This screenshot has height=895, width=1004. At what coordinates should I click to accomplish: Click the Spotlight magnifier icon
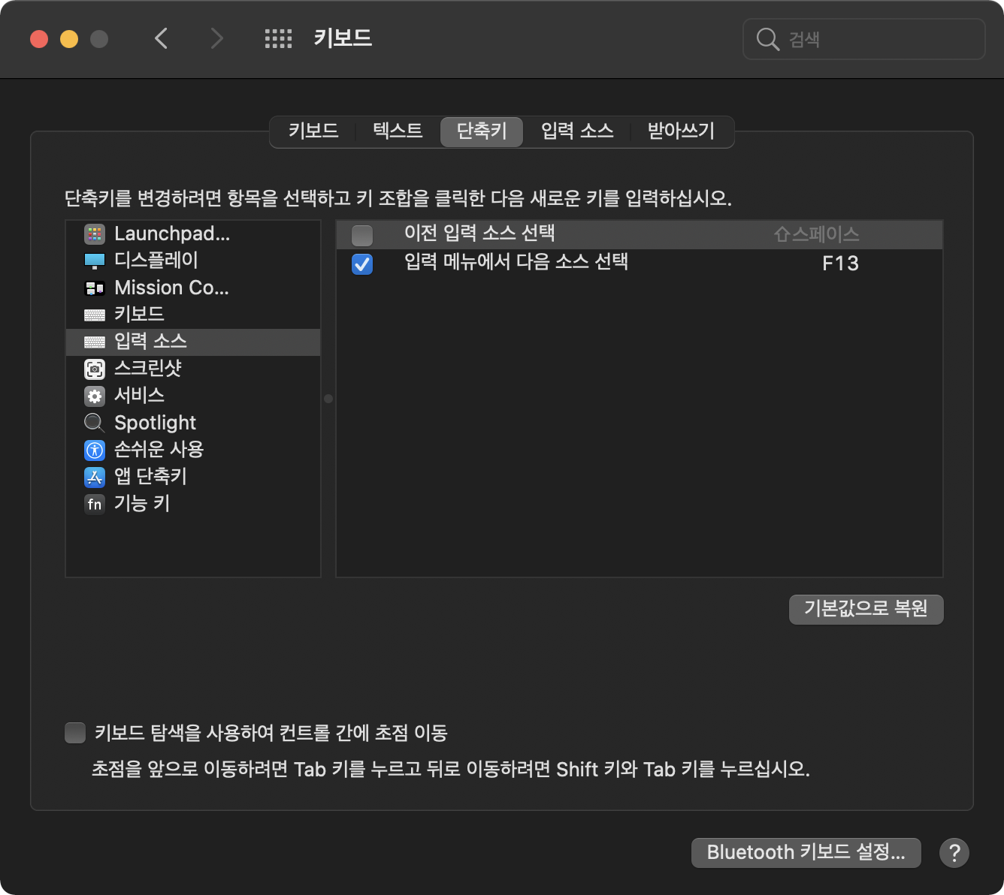pyautogui.click(x=94, y=423)
